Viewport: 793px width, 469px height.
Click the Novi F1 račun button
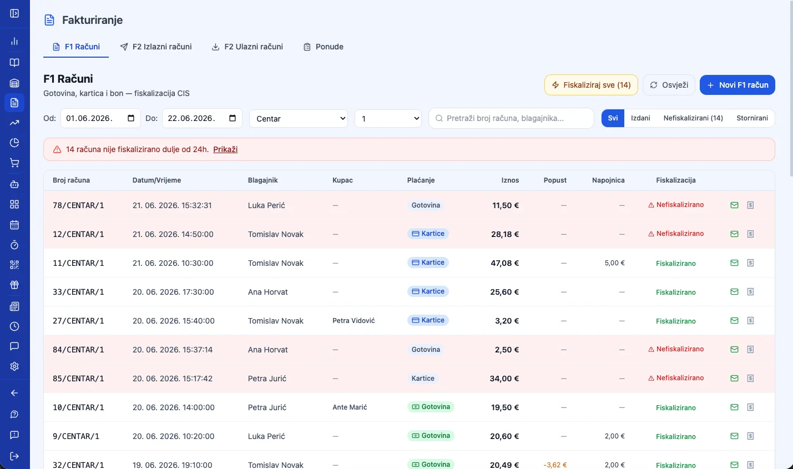point(737,85)
